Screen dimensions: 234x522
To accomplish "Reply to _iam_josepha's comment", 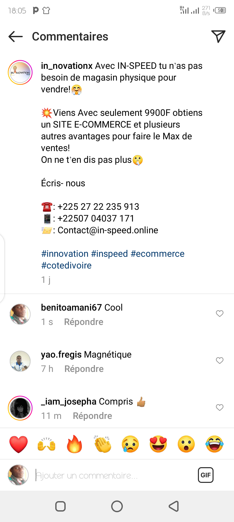I will point(92,416).
